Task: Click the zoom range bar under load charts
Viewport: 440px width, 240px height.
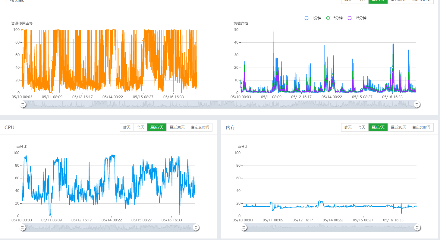Action: (x=220, y=105)
